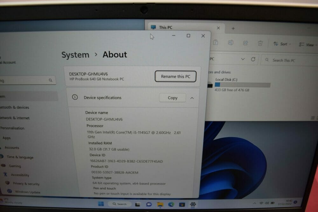The width and height of the screenshot is (318, 212).
Task: Open Windows Update in the sidebar
Action: [27, 192]
